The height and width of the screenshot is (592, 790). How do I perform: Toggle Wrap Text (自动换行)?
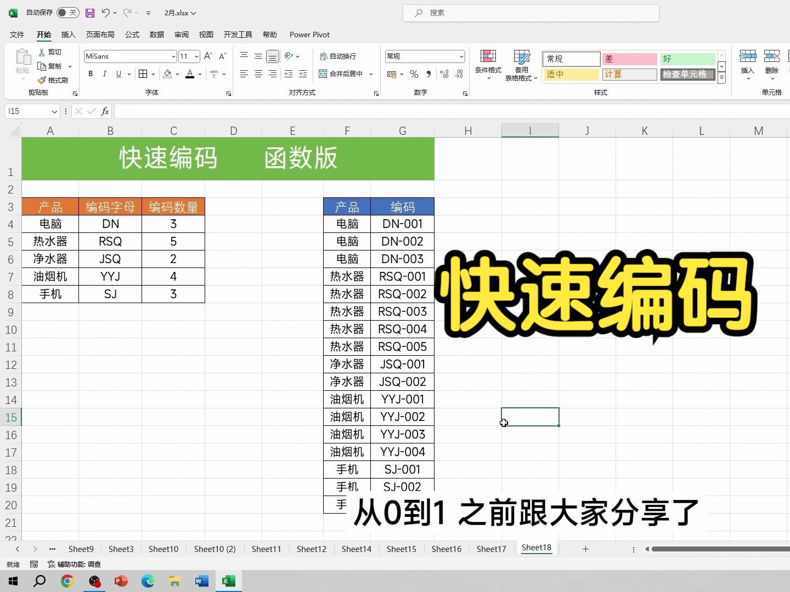[x=338, y=56]
